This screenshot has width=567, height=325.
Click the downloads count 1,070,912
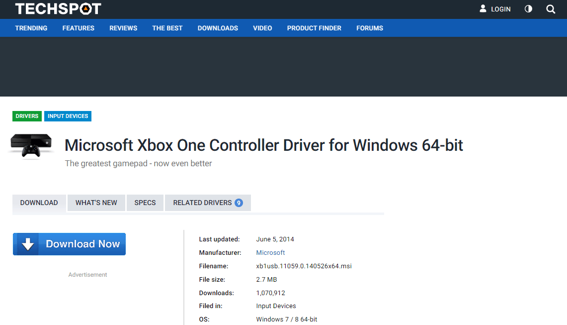tap(270, 293)
